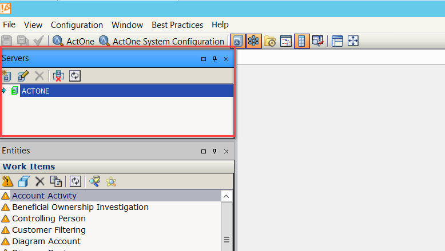Image resolution: width=445 pixels, height=251 pixels.
Task: Click the Save icon in main toolbar
Action: pos(6,41)
